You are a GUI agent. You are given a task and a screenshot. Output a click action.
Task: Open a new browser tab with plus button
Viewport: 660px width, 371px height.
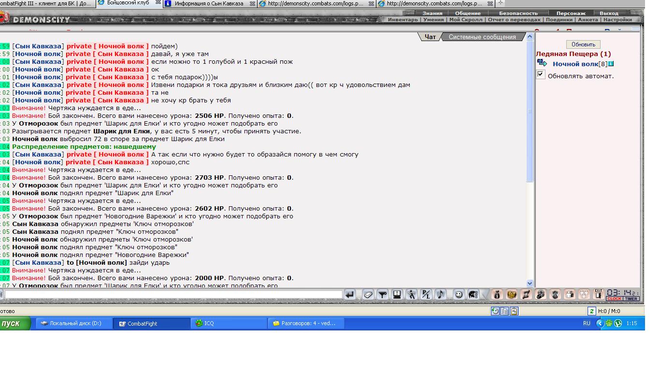tap(501, 3)
